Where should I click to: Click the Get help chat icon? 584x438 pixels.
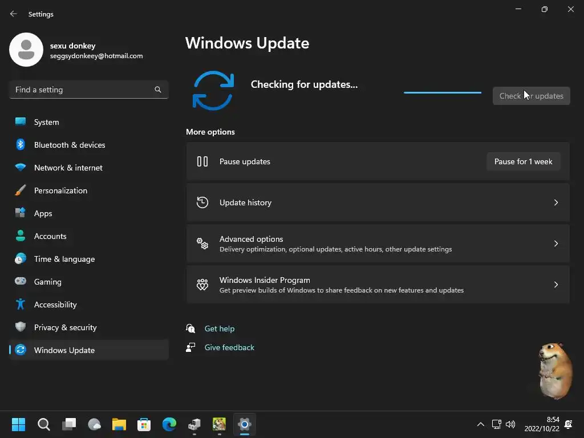pyautogui.click(x=190, y=328)
